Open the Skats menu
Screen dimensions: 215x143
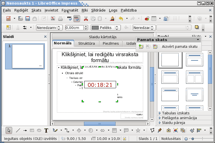pos(36,10)
